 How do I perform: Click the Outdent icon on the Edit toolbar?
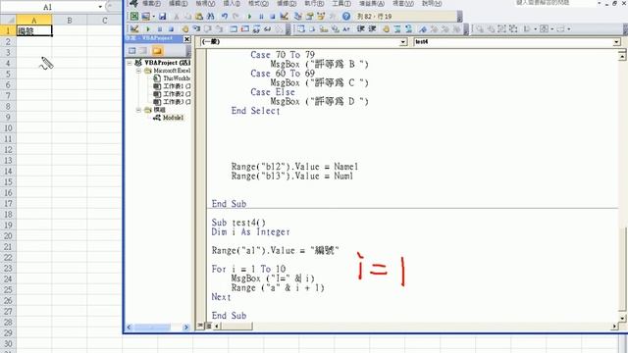pyautogui.click(x=373, y=28)
